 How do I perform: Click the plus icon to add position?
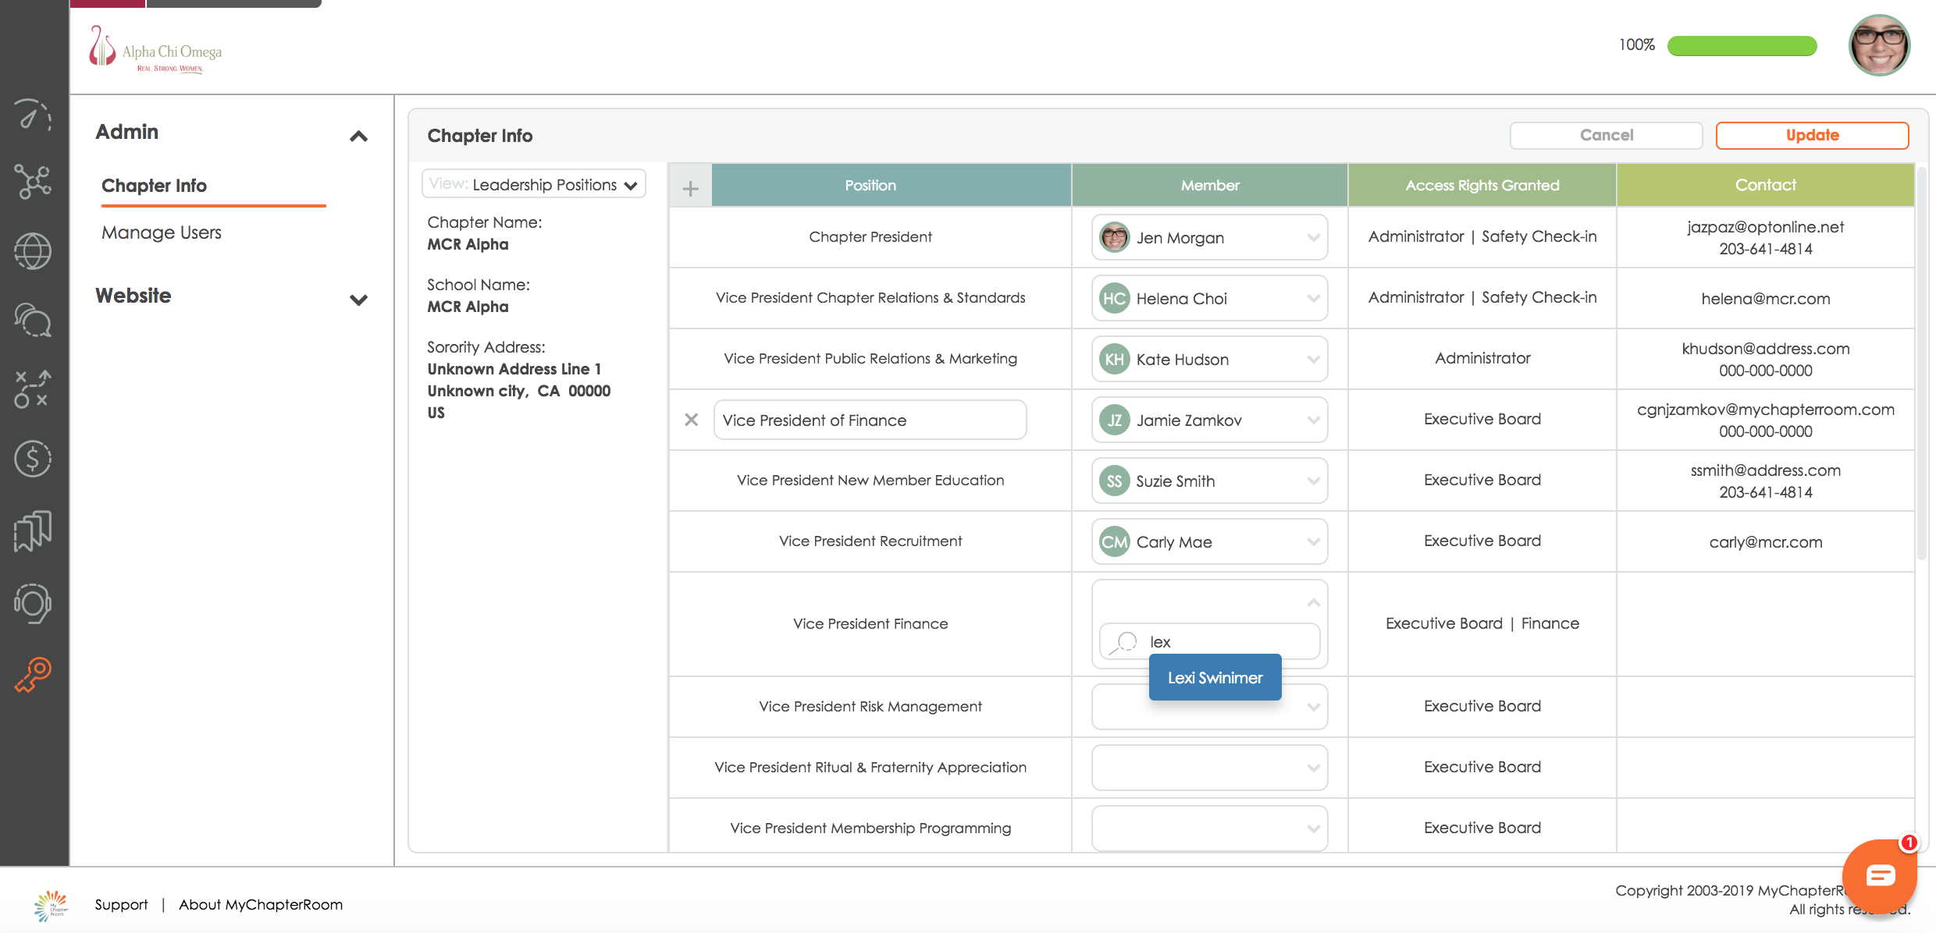point(690,188)
